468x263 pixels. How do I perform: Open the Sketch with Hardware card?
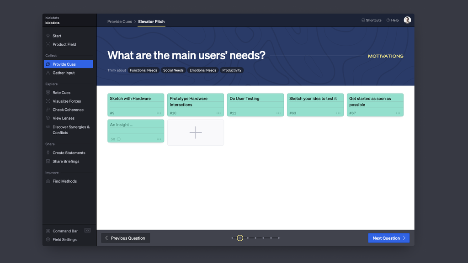[x=136, y=105]
